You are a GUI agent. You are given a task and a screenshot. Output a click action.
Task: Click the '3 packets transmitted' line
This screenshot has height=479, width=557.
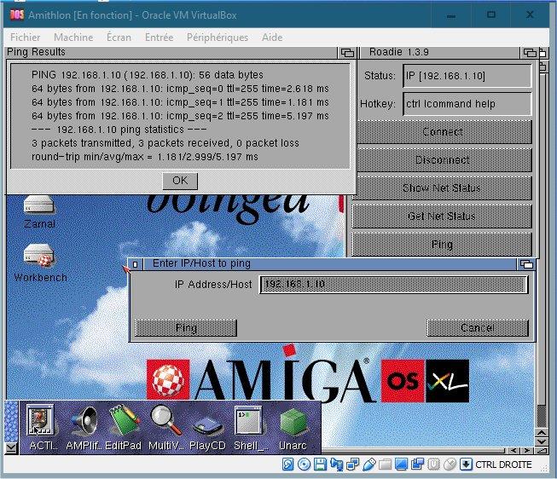click(165, 143)
